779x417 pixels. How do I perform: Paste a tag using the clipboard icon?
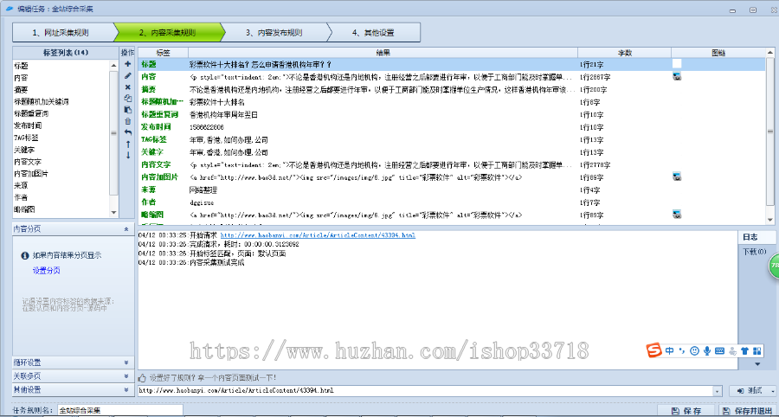click(x=128, y=110)
